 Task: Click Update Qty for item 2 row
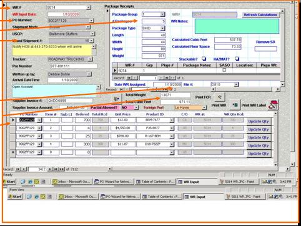tap(259, 129)
